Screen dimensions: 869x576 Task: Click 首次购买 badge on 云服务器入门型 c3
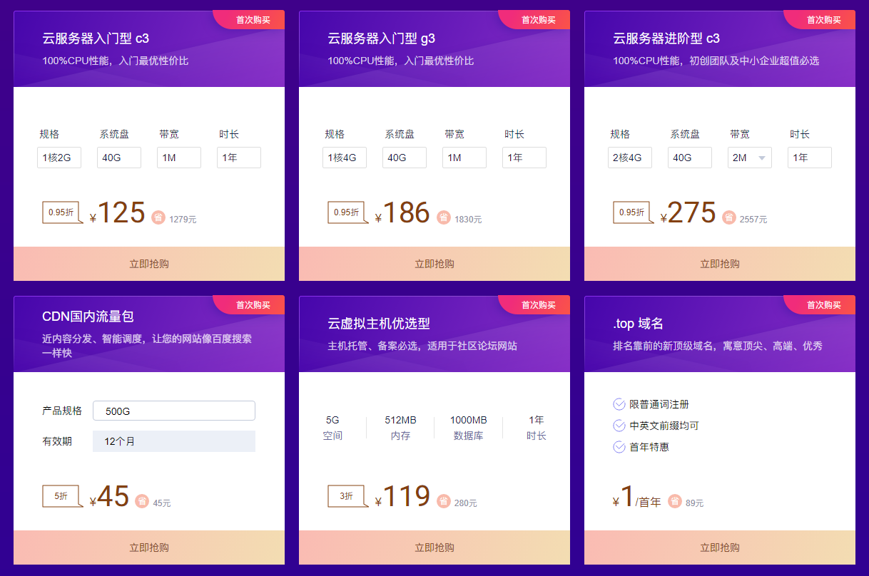(x=253, y=20)
